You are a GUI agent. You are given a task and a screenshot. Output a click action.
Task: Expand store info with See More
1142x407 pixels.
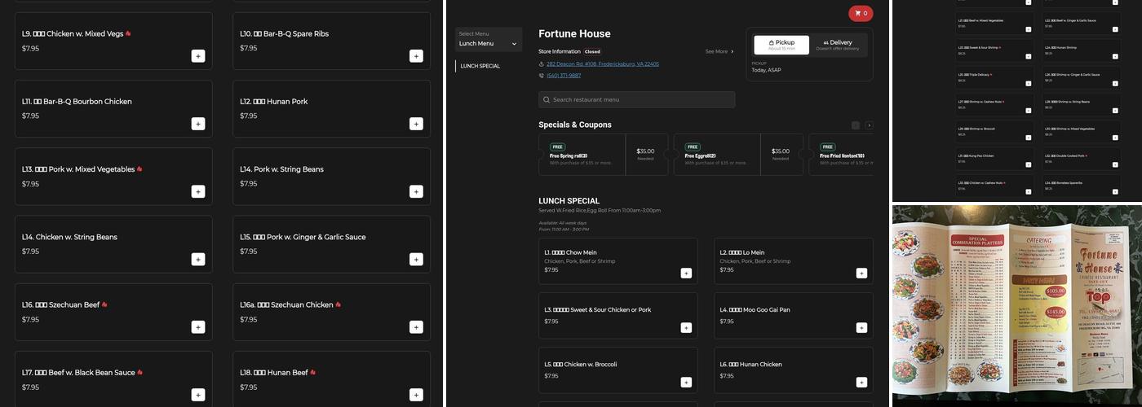click(719, 51)
